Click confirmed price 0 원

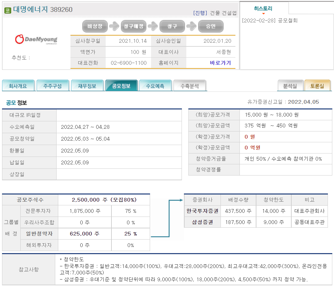pos(249,137)
